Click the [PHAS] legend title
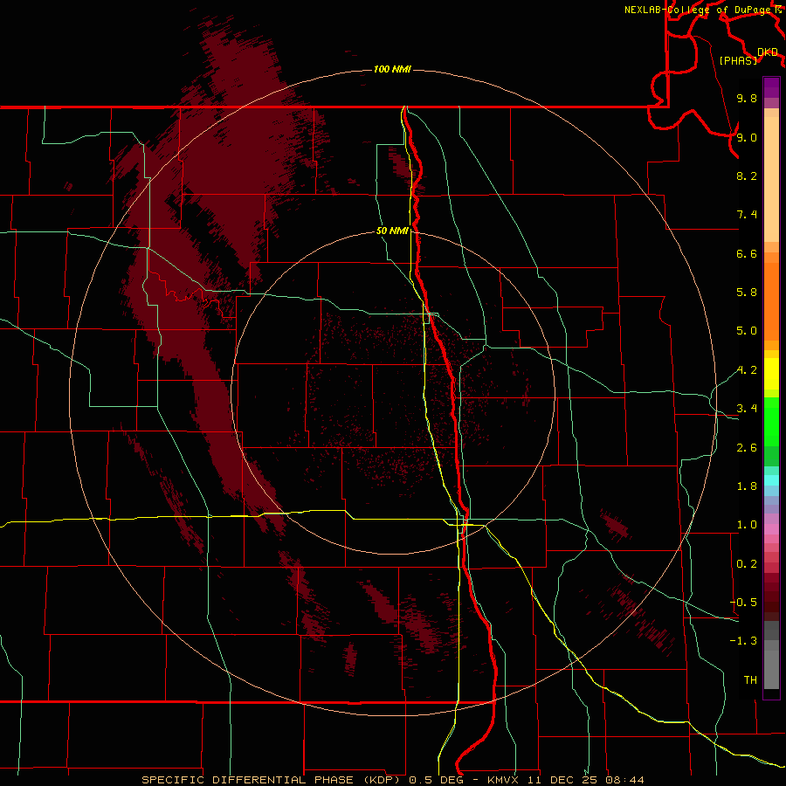 coord(738,61)
